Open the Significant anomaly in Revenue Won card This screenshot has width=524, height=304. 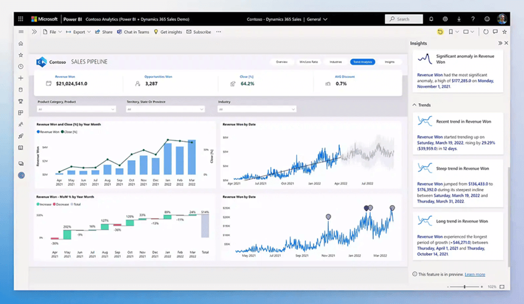[x=458, y=71]
